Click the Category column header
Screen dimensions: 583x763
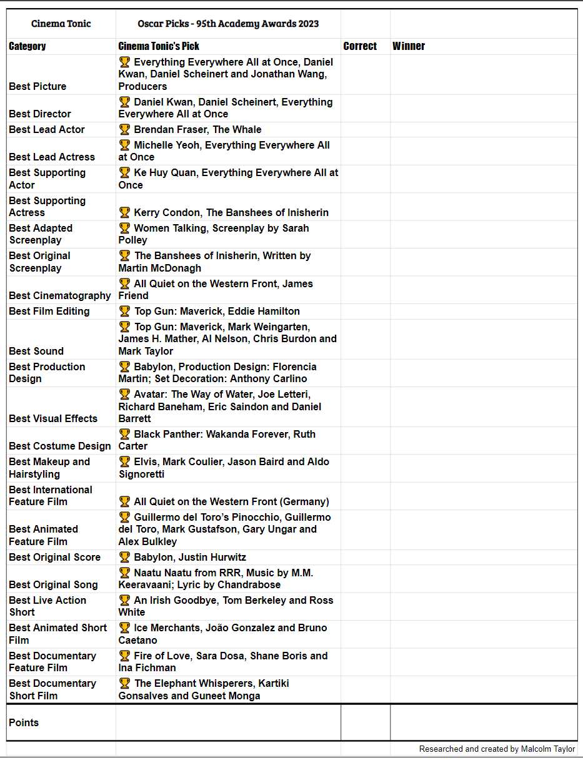click(61, 46)
